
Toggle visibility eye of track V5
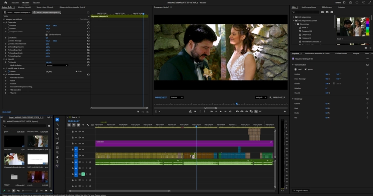click(83, 132)
